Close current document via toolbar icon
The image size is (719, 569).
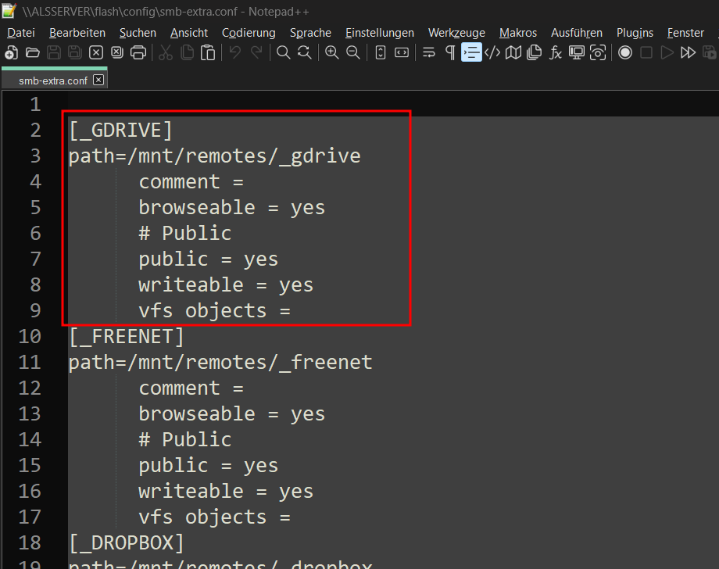pos(96,52)
